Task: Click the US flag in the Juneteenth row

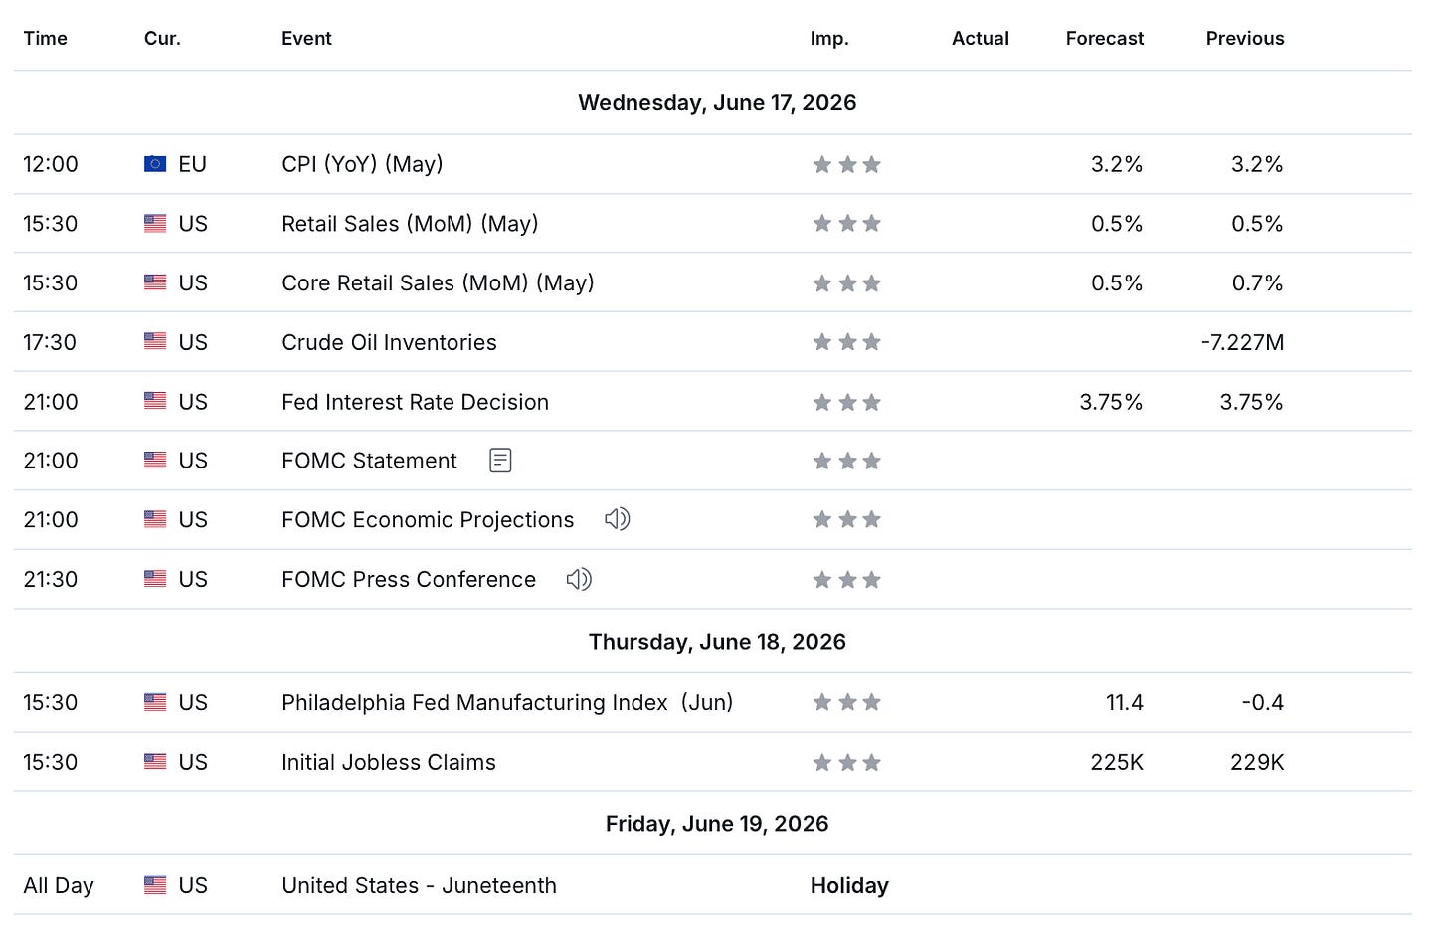Action: pos(155,884)
